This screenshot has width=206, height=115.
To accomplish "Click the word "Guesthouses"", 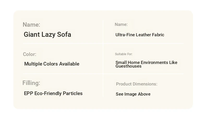I will [129, 66].
